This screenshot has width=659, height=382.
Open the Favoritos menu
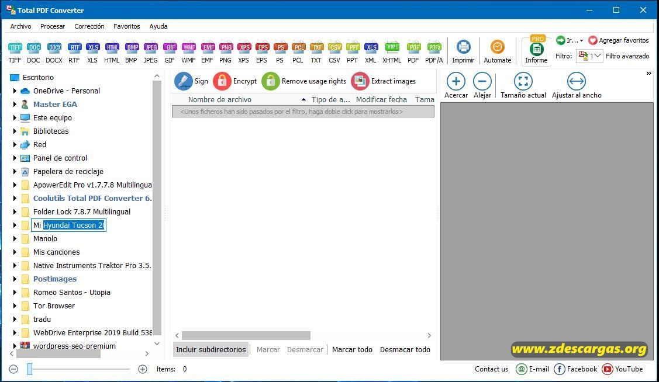pyautogui.click(x=126, y=26)
